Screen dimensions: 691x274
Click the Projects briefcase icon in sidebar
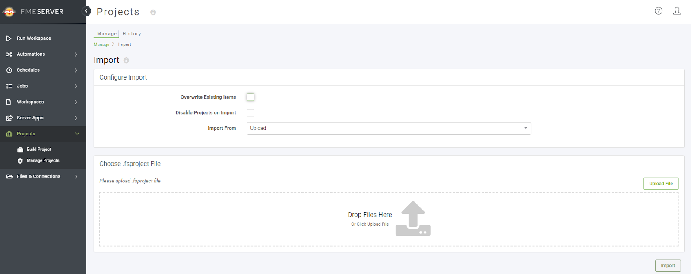9,134
